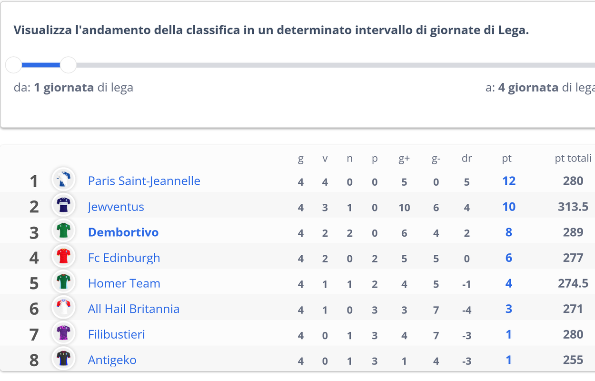Open Antigeko team link
Image resolution: width=595 pixels, height=381 pixels.
coord(112,360)
